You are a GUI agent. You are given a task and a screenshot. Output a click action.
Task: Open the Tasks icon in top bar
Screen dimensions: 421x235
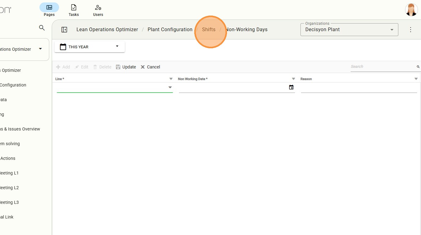[73, 8]
